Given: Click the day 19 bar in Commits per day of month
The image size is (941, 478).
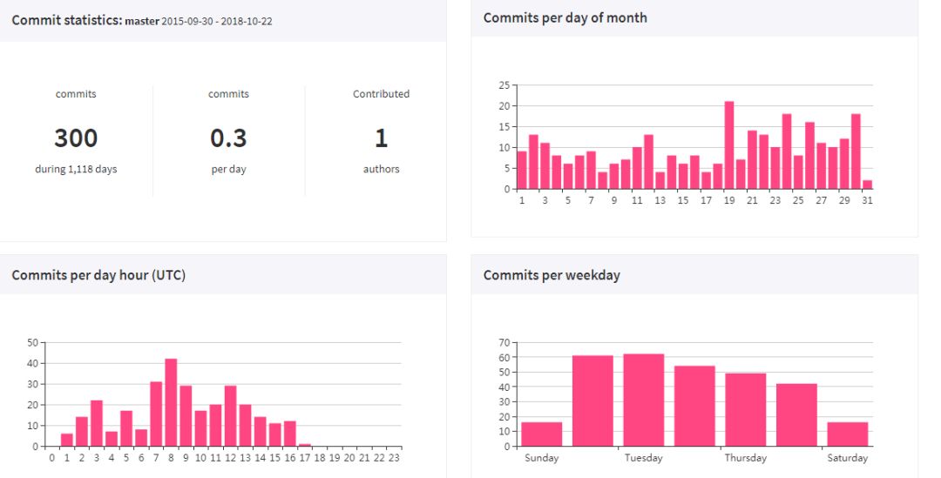Looking at the screenshot, I should (729, 145).
